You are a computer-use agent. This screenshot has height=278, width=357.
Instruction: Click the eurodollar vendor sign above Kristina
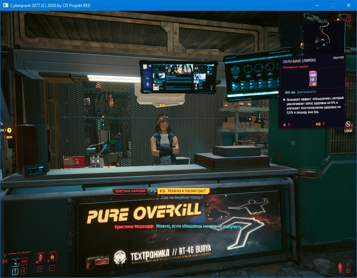point(162,106)
